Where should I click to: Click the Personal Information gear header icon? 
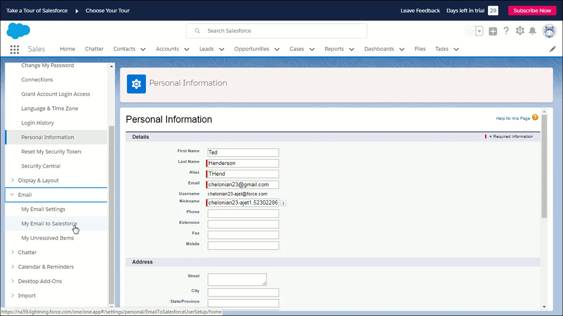click(137, 84)
